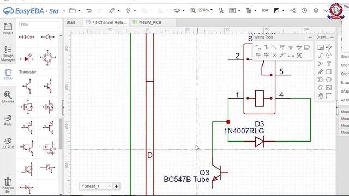Click the Undo arrow in toolbar
Screen dimensions: 349x196
click(89, 10)
